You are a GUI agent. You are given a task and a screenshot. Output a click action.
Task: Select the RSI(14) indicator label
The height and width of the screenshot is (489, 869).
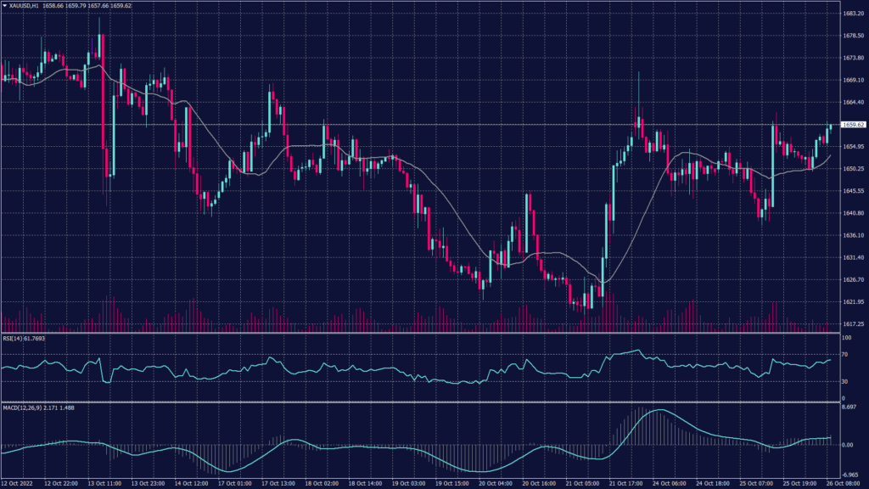(12, 340)
